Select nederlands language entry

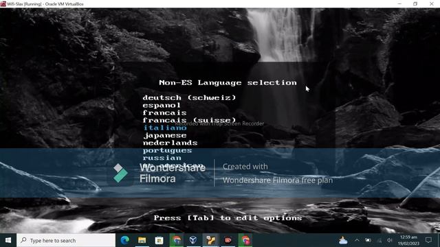tap(170, 143)
